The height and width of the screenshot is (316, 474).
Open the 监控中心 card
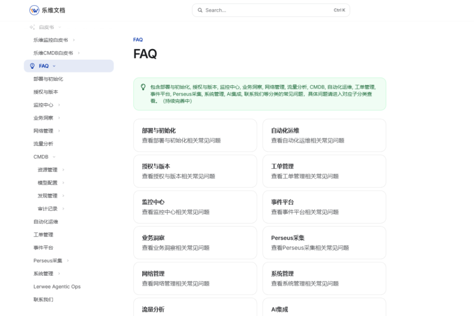195,207
